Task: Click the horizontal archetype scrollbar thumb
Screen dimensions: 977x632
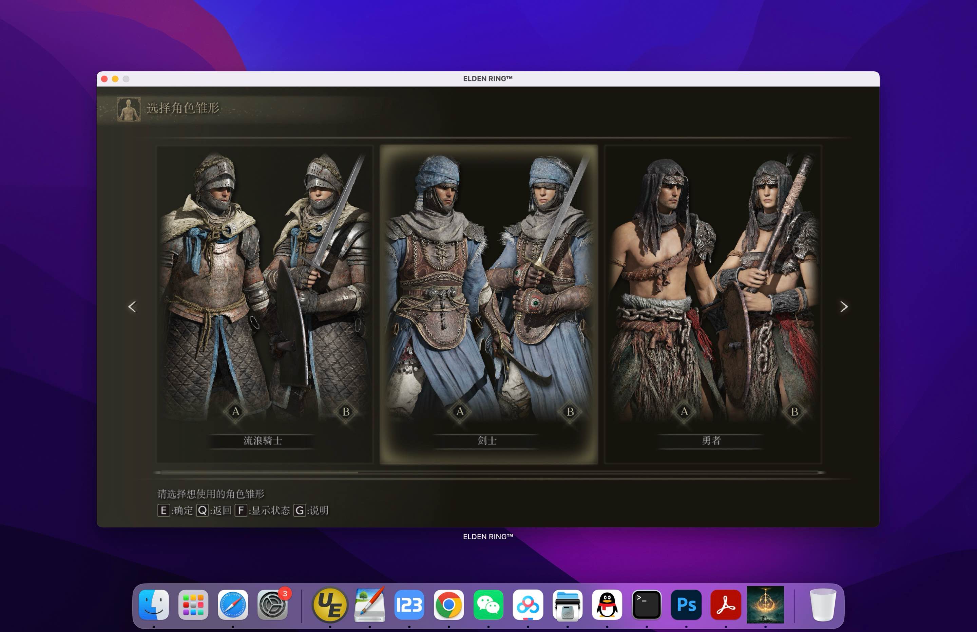Action: 260,473
